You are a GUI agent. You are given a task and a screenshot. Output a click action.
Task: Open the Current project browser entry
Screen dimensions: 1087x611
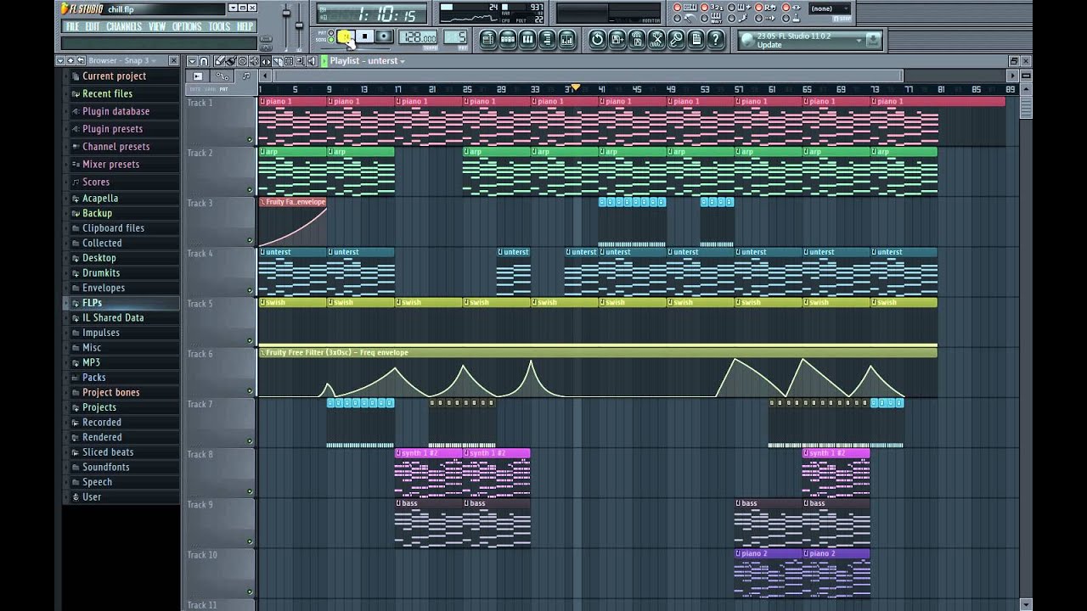tap(114, 76)
